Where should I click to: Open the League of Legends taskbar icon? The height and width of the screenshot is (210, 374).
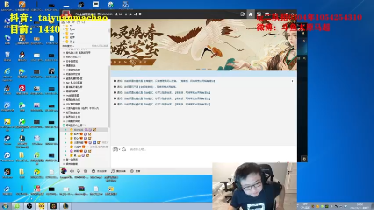pos(65,206)
